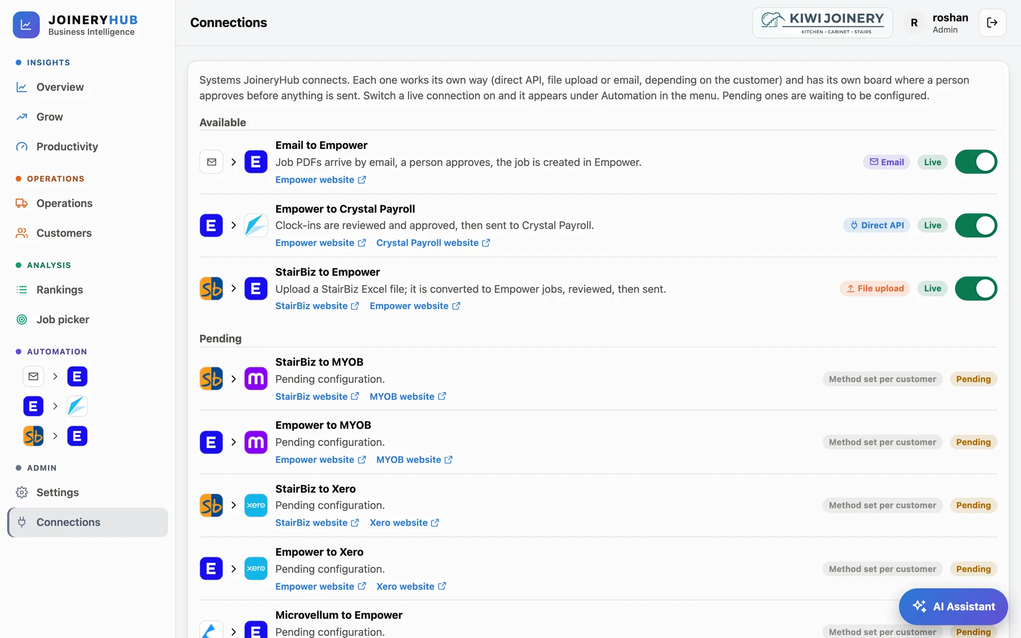Click the mail icon in Email to Empower row
Screen dimensions: 1021x638
pyautogui.click(x=211, y=162)
